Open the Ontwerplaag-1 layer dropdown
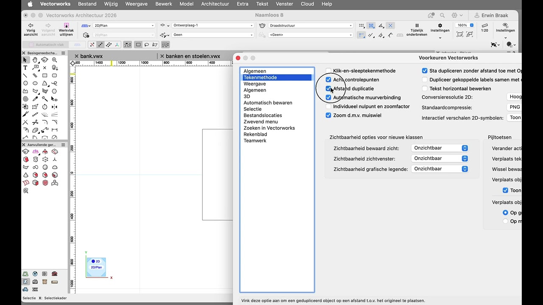The height and width of the screenshot is (305, 543). pyautogui.click(x=213, y=25)
